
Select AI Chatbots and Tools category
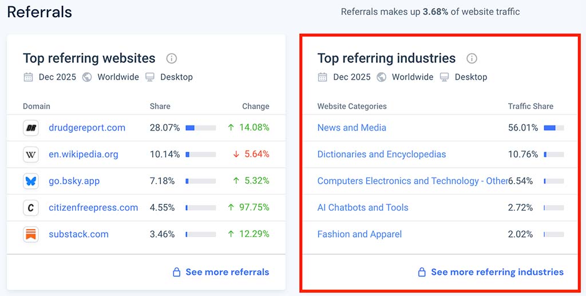point(363,208)
